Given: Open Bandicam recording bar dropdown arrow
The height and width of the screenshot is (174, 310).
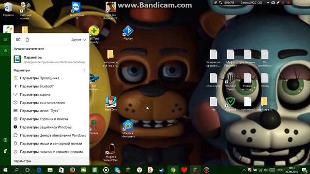Looking at the screenshot, I should tap(268, 3).
